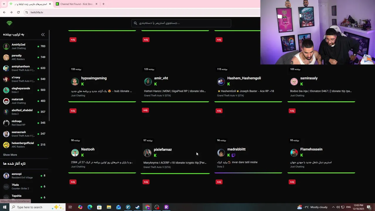
Task: Open Nastooh stream thumbnail with 98 viewers
Action: click(x=102, y=125)
